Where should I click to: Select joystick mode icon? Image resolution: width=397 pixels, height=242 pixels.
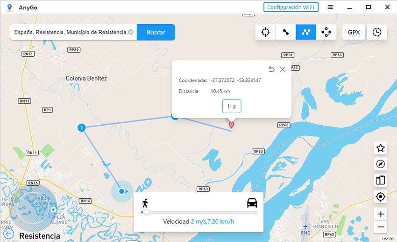(326, 32)
